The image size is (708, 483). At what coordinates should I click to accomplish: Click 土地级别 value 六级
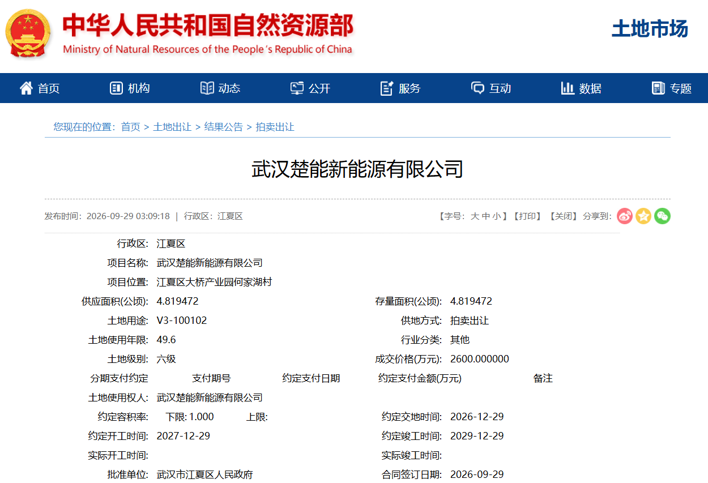pyautogui.click(x=166, y=359)
